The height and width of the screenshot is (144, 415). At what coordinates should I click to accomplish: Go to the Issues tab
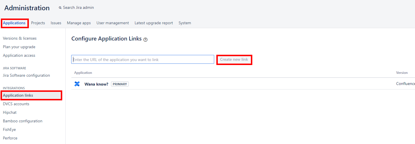56,23
